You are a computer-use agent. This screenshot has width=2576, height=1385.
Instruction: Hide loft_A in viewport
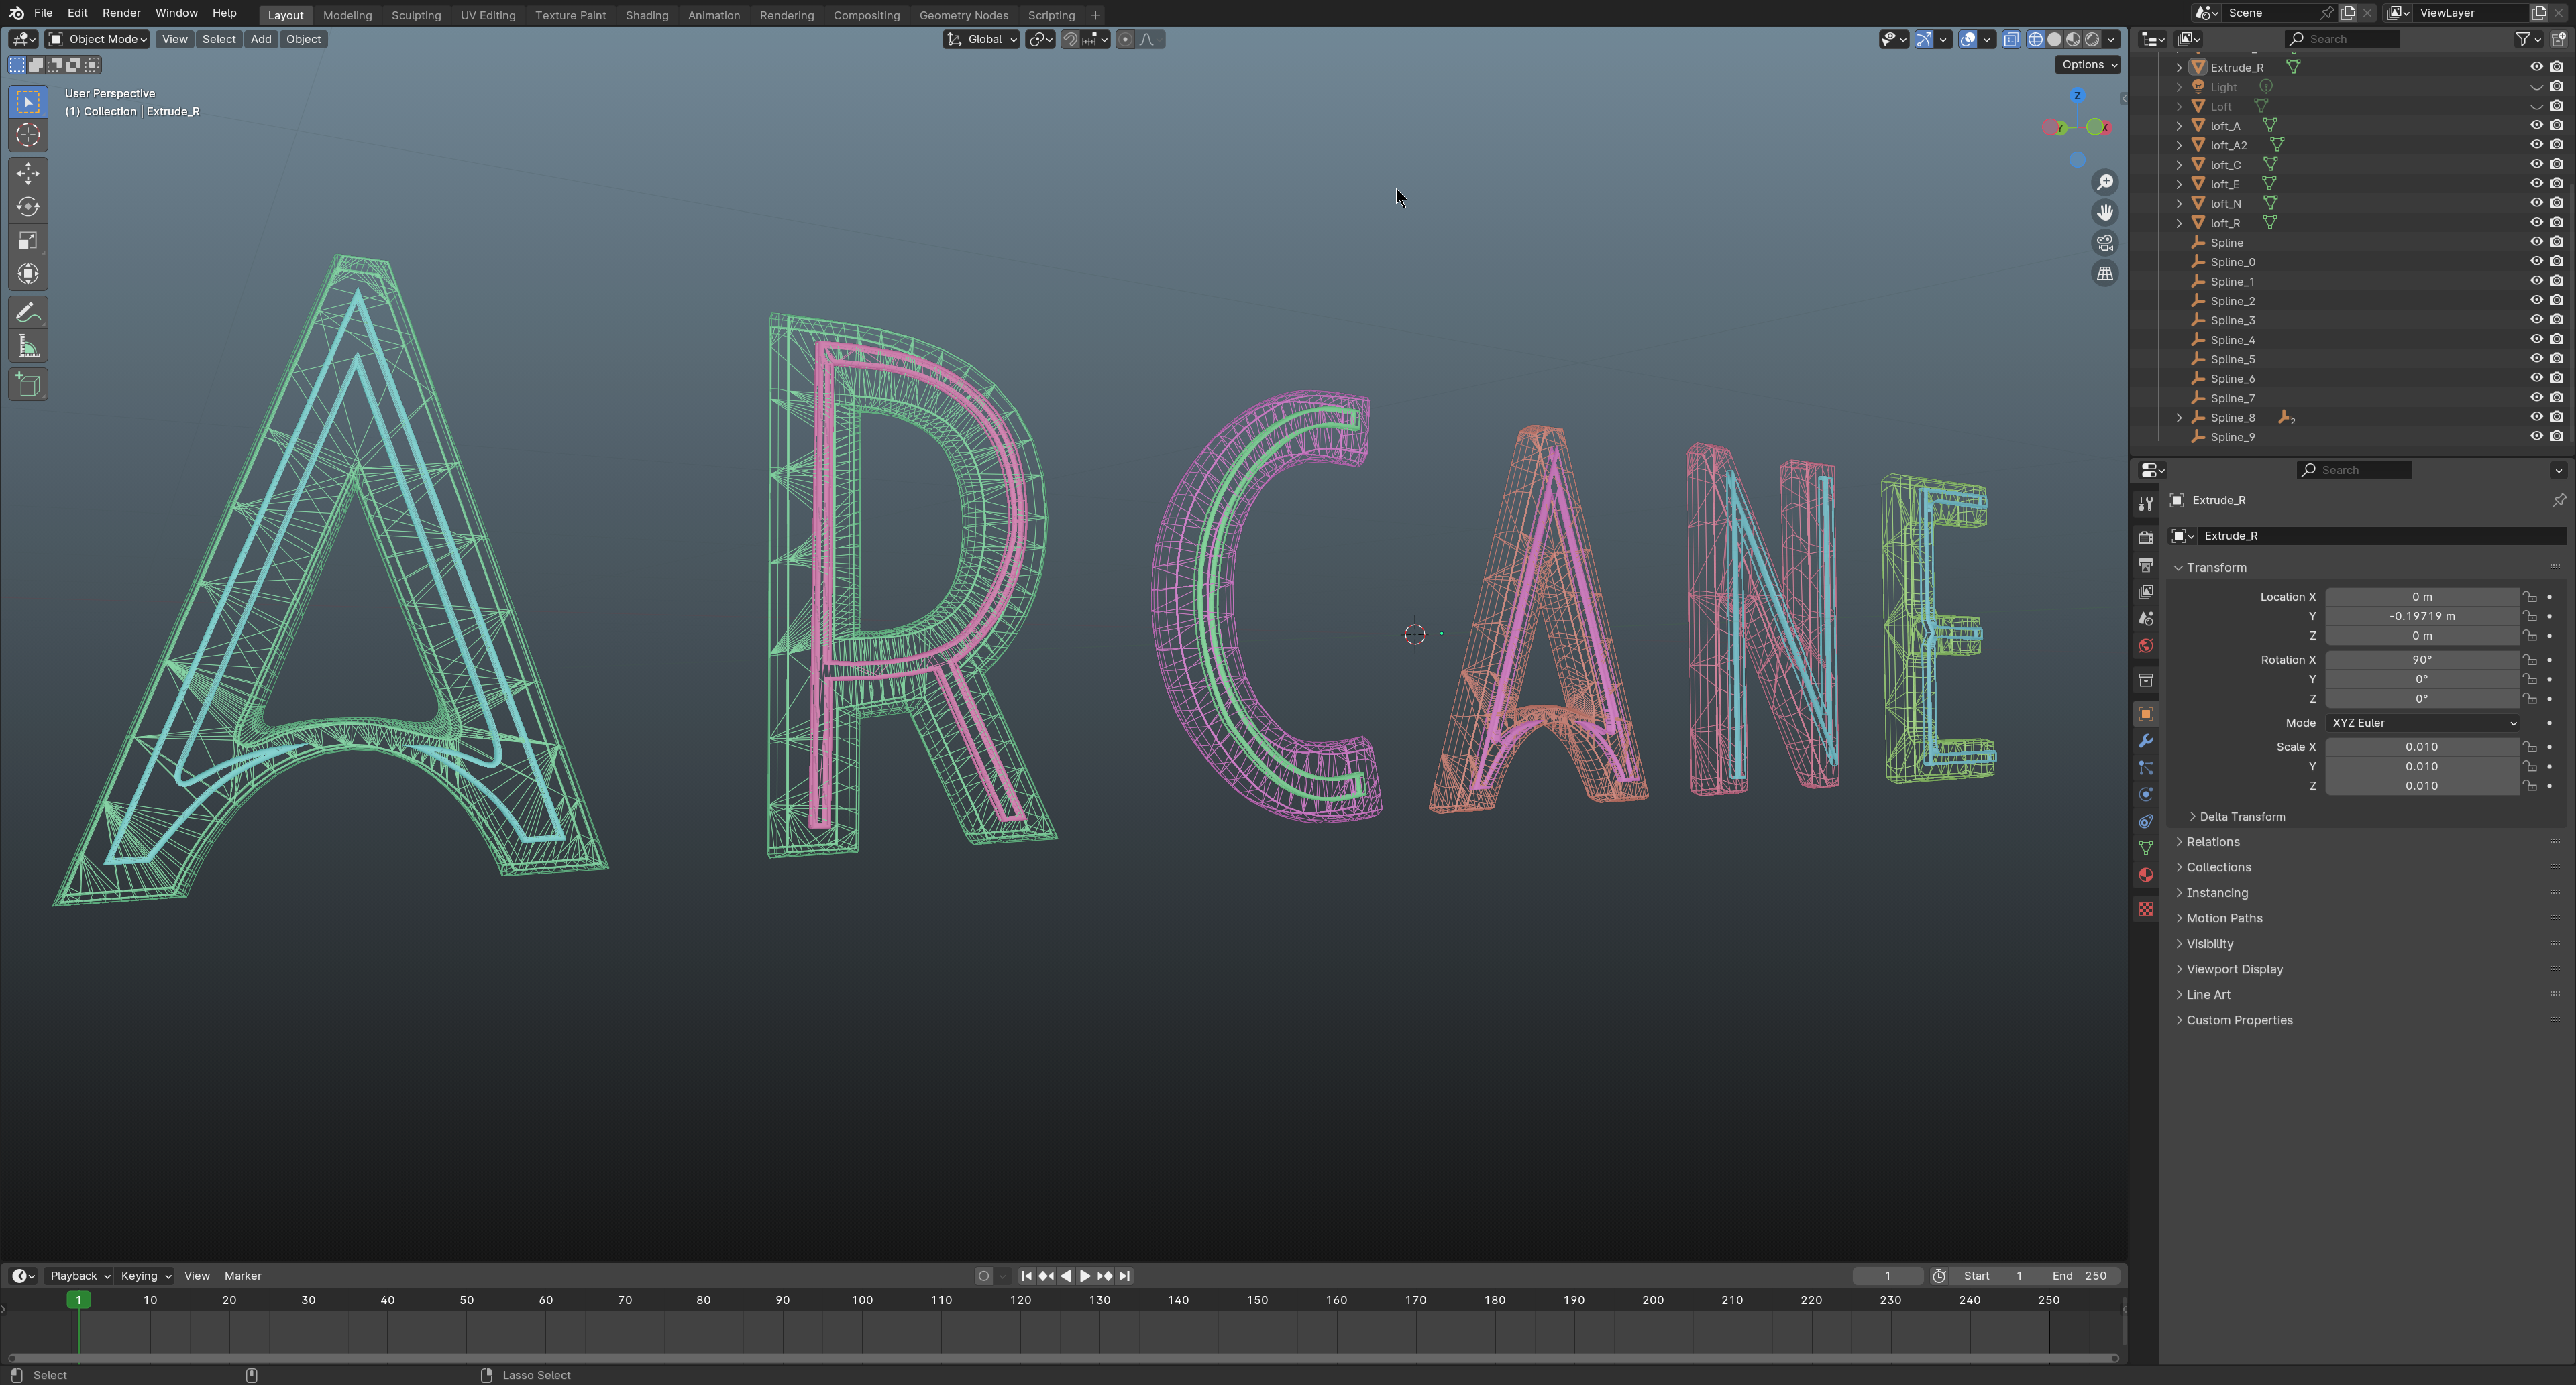point(2536,126)
